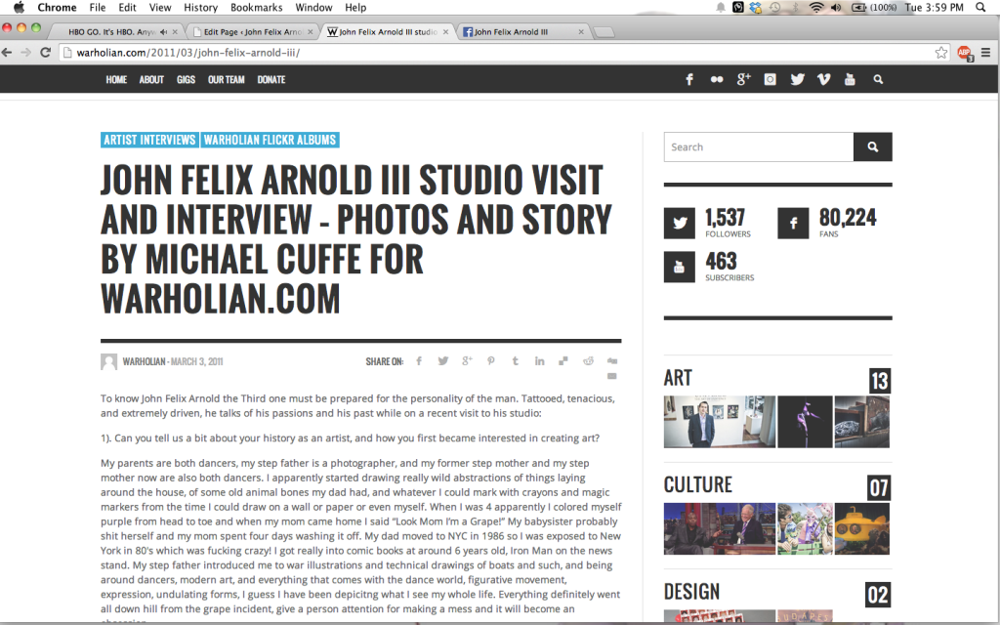Open a new tab
Viewport: 1000px width, 625px height.
coord(604,32)
